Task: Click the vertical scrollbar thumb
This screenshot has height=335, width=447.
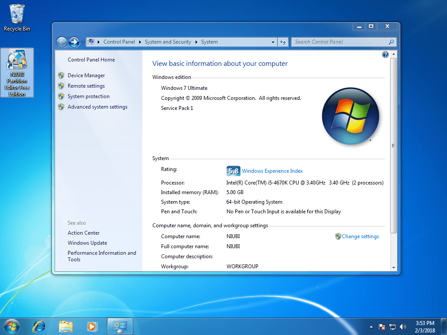Action: tap(394, 146)
